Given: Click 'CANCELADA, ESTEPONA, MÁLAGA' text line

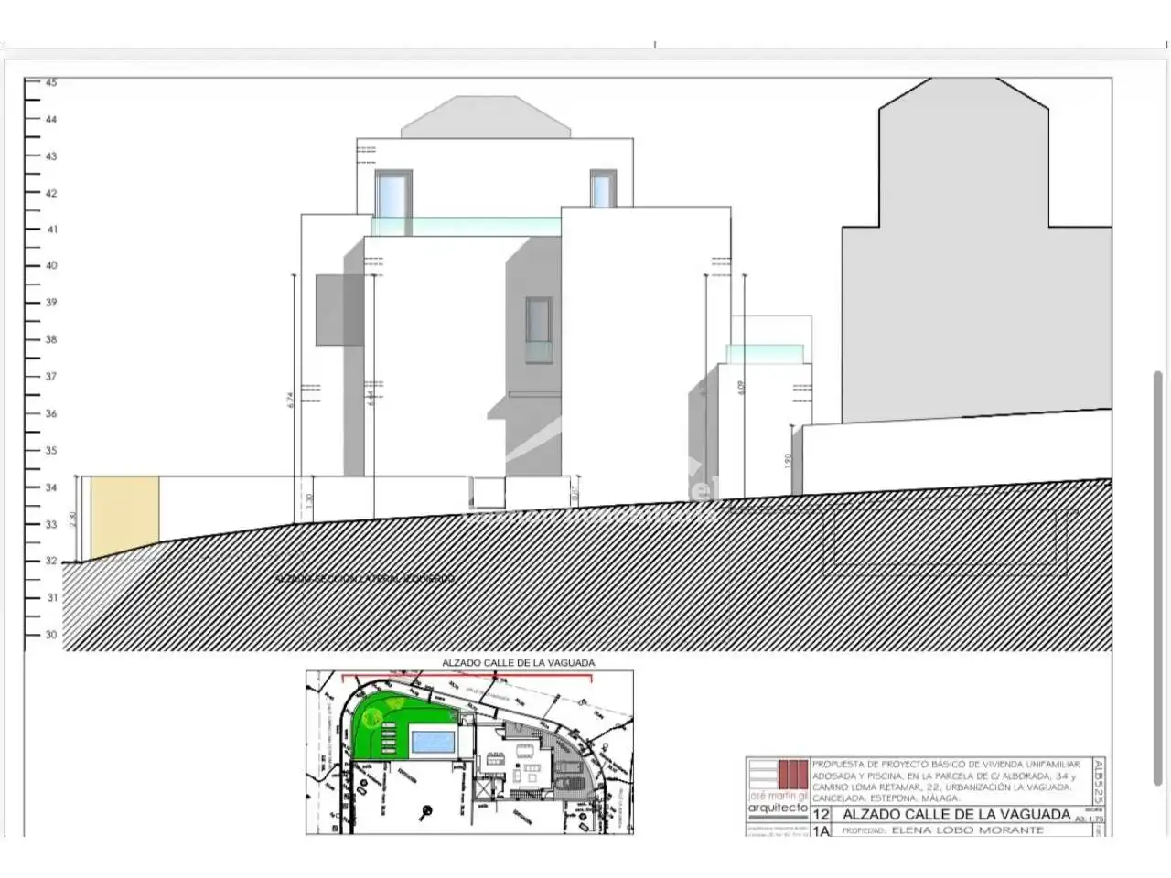Looking at the screenshot, I should [x=886, y=798].
